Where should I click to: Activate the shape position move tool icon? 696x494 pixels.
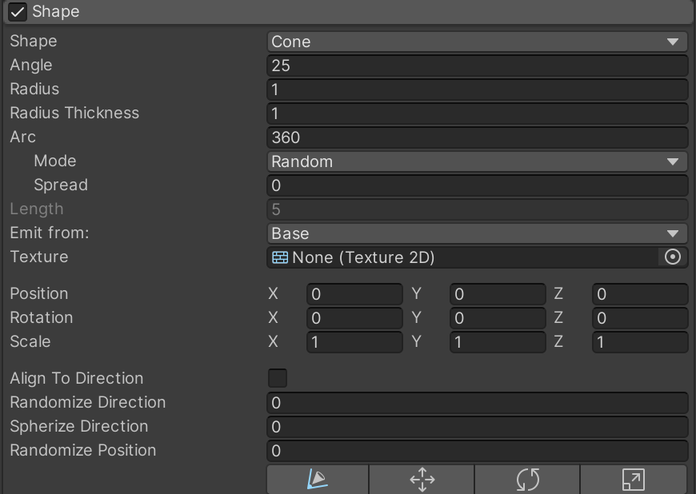(422, 480)
